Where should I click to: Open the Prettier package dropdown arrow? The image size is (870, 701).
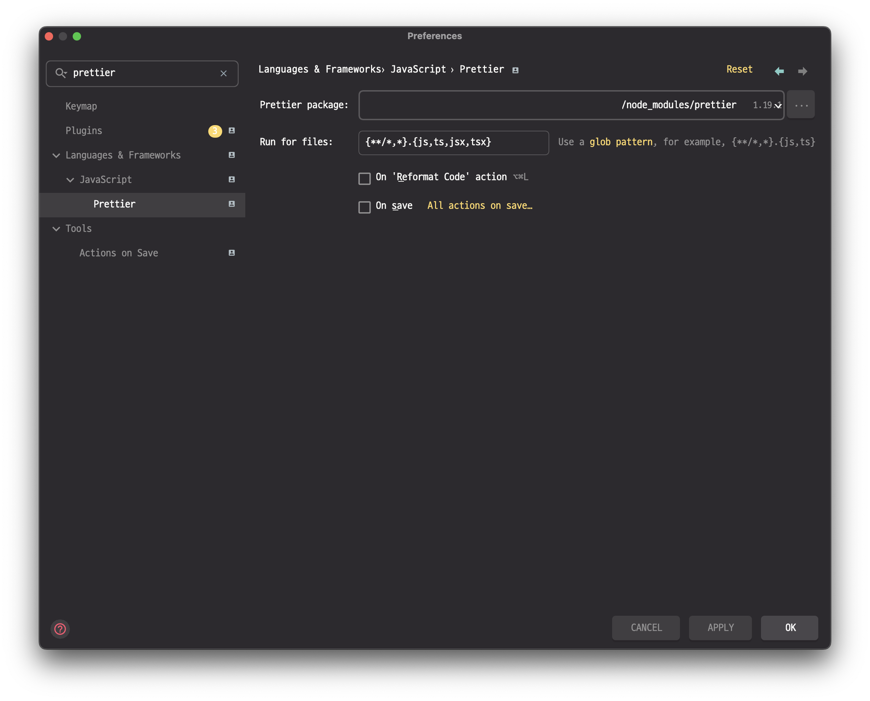[778, 106]
